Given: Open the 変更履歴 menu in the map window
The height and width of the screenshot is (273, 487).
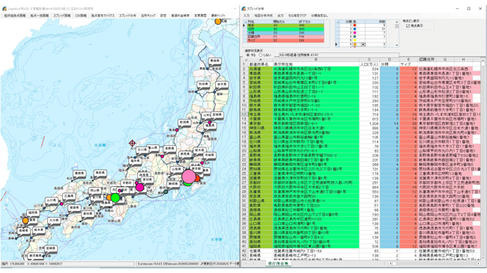Looking at the screenshot, I should (x=200, y=16).
